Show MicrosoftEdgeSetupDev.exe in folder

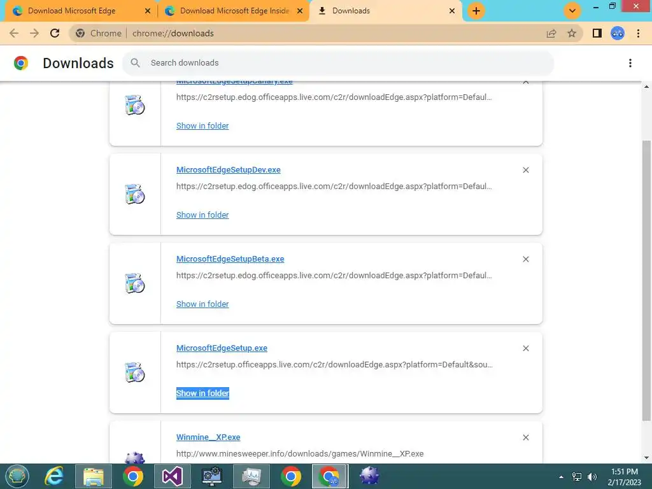(x=202, y=215)
